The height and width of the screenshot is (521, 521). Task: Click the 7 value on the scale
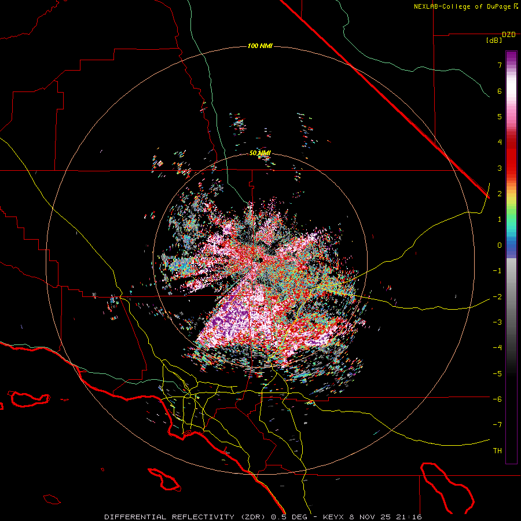click(500, 65)
